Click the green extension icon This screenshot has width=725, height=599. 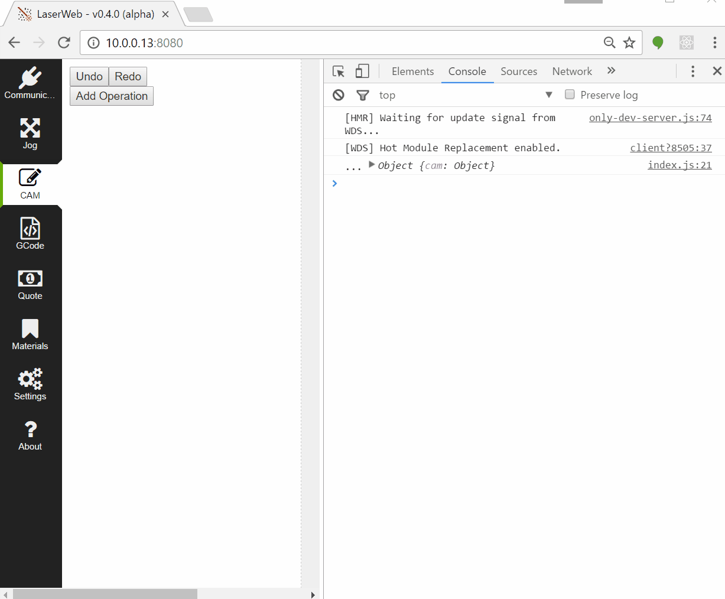(658, 43)
